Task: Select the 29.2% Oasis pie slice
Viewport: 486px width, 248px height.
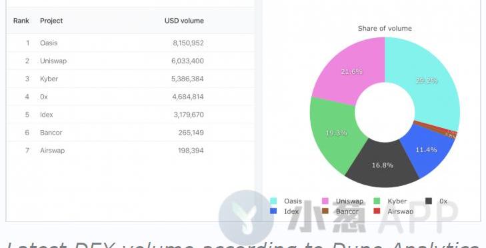Action: tap(428, 81)
